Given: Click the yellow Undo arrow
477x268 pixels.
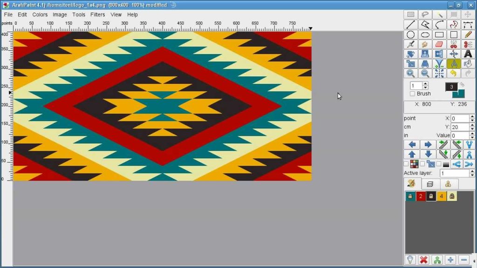Looking at the screenshot, I should 454,73.
